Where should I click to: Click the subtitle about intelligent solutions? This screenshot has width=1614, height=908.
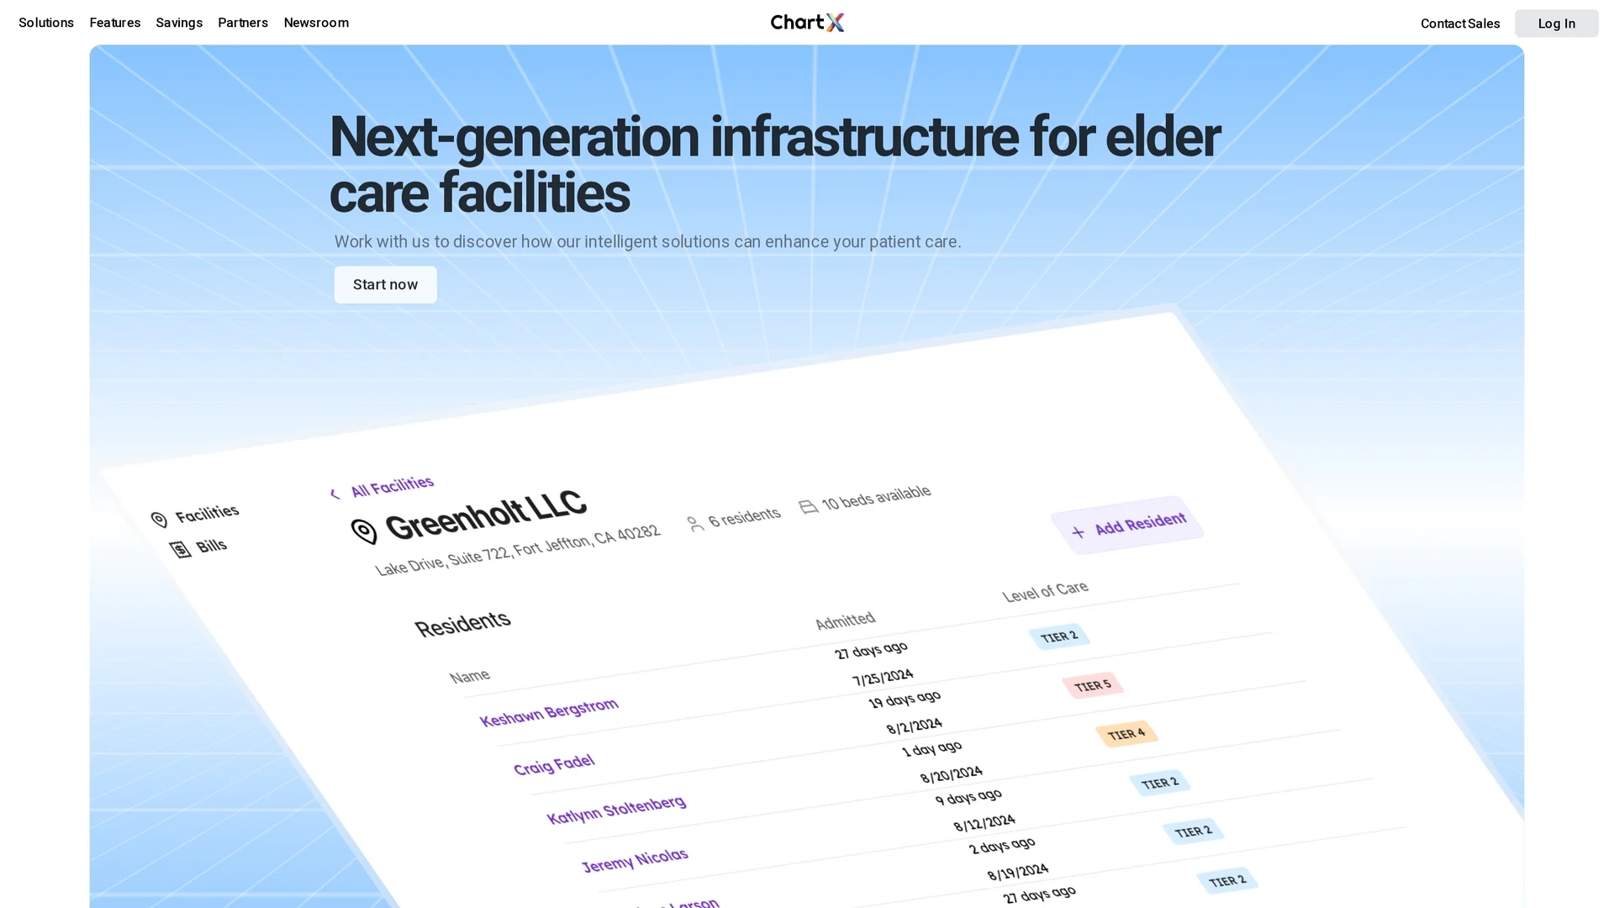click(x=647, y=242)
